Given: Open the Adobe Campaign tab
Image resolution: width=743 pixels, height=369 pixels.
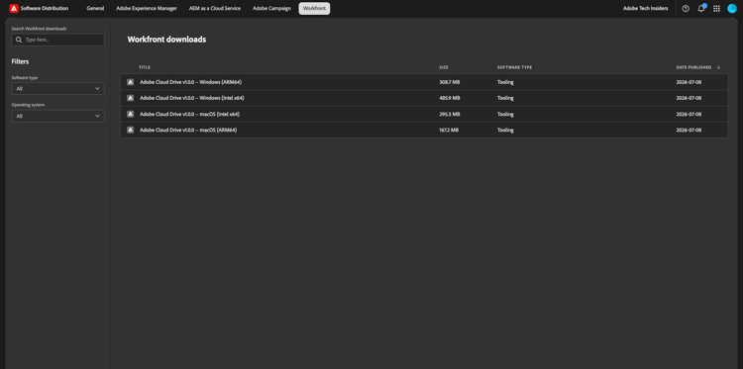Looking at the screenshot, I should pyautogui.click(x=271, y=9).
